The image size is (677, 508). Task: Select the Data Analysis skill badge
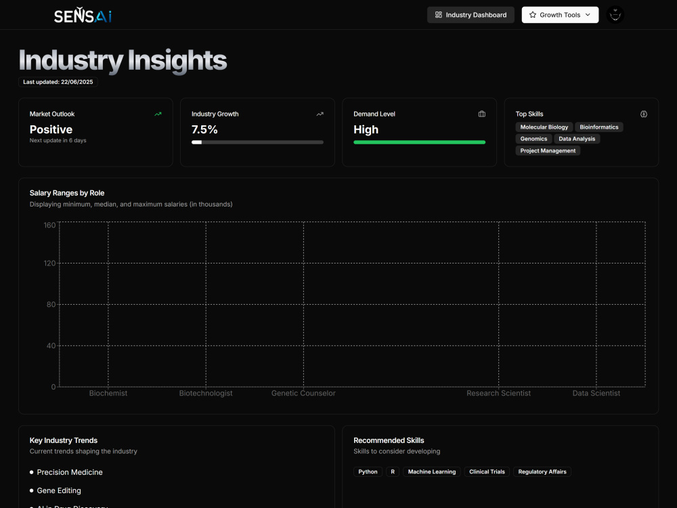(x=577, y=139)
